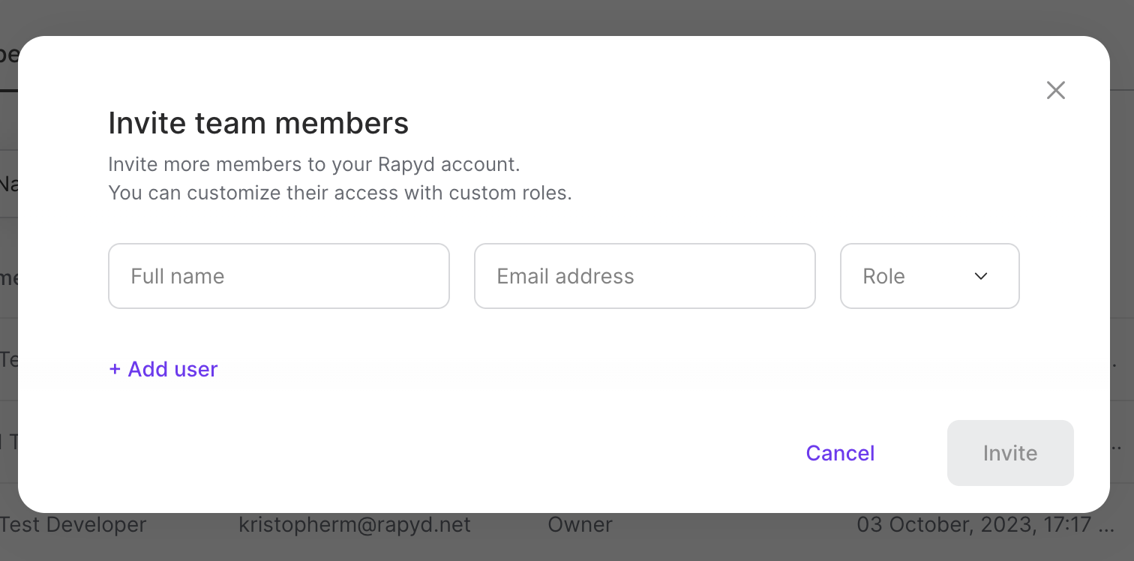Click the Full name input field
This screenshot has height=561, width=1134.
click(x=279, y=276)
